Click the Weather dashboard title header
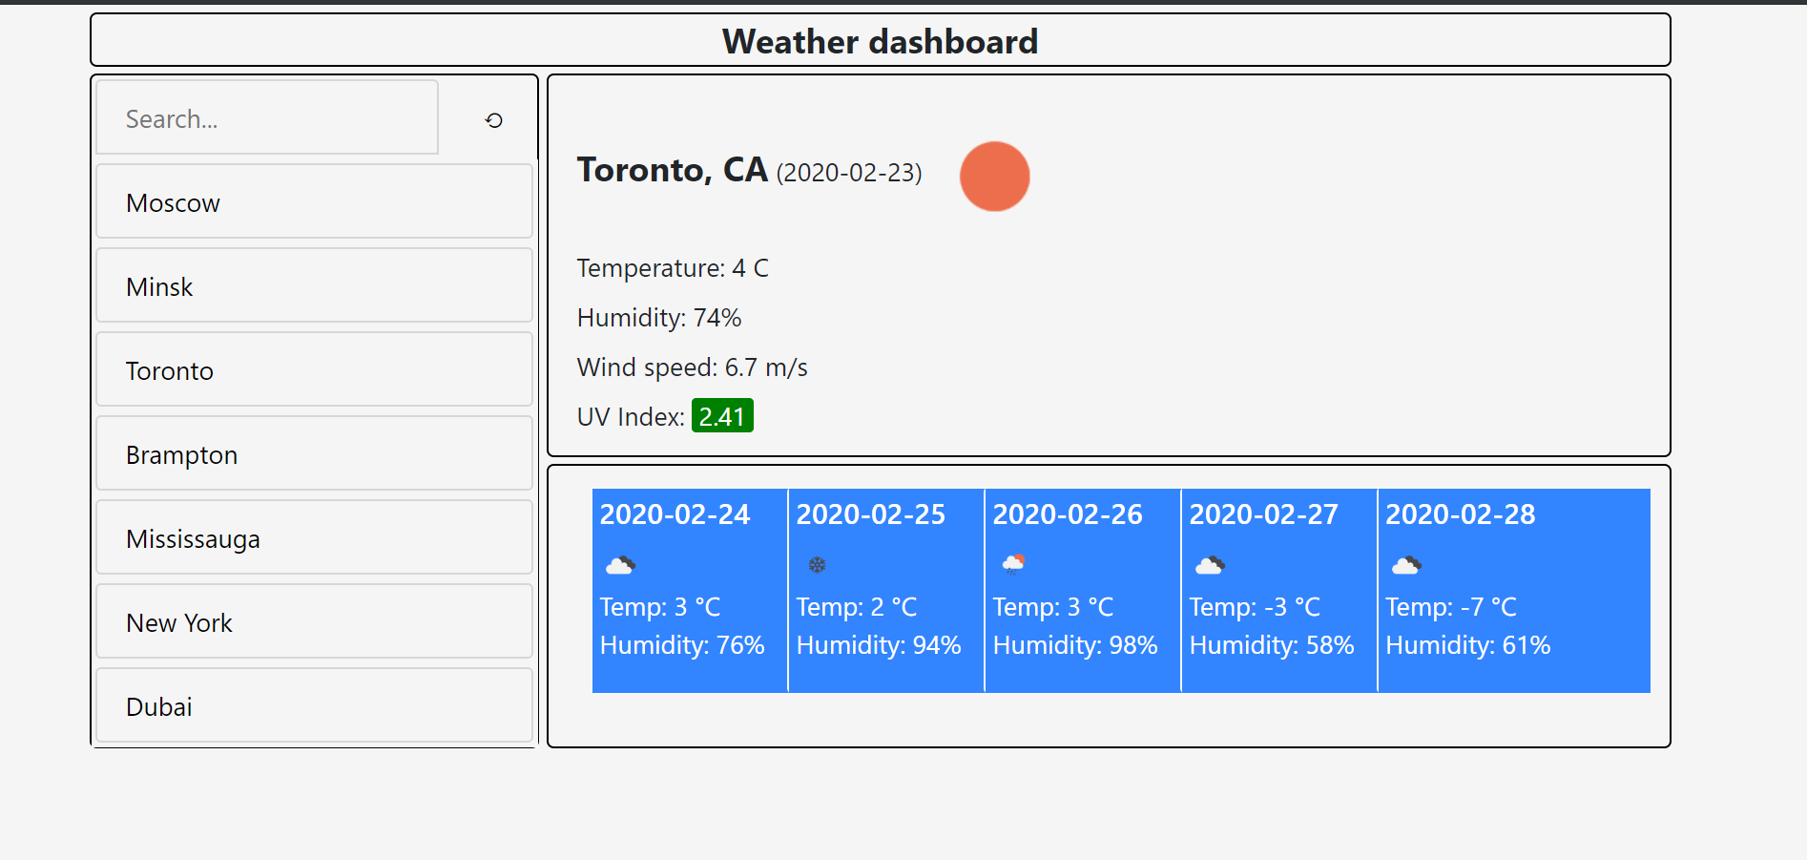1807x860 pixels. [x=880, y=41]
